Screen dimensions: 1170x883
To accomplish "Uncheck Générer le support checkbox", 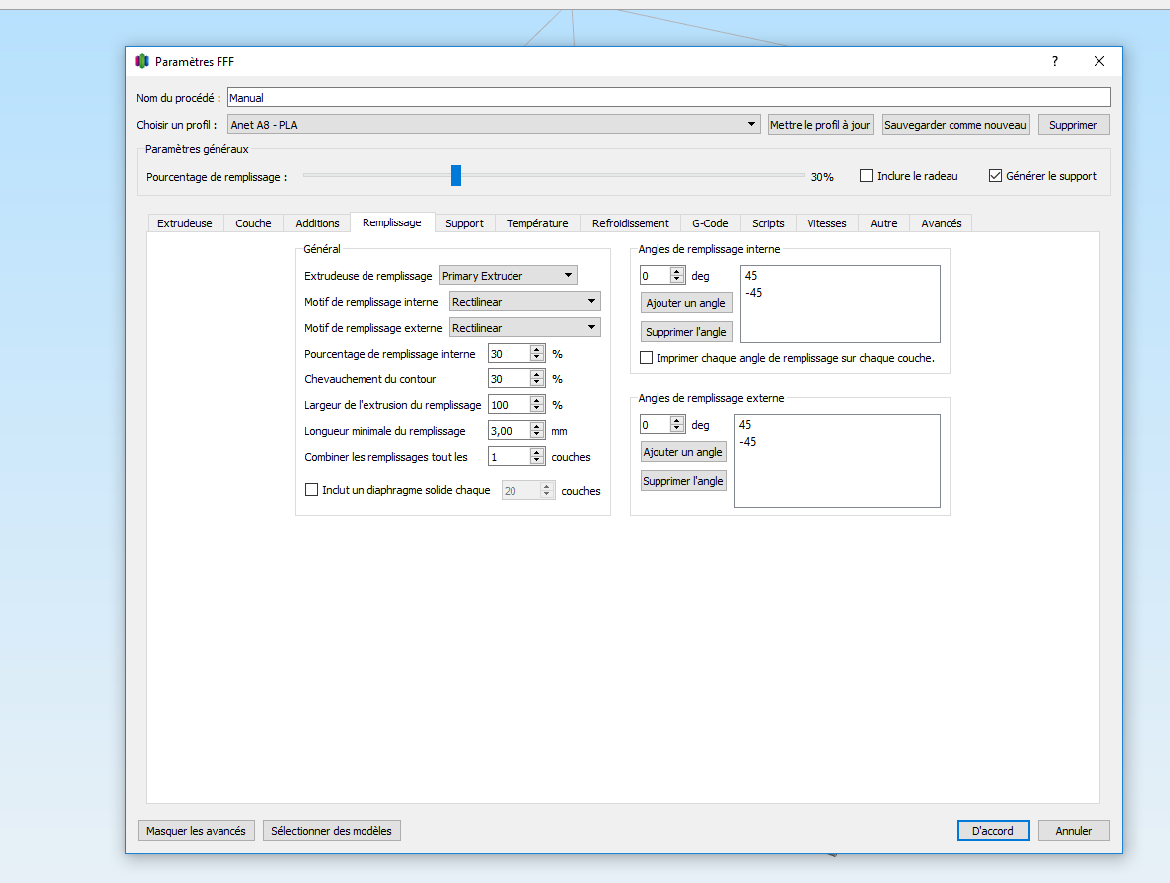I will pos(995,176).
